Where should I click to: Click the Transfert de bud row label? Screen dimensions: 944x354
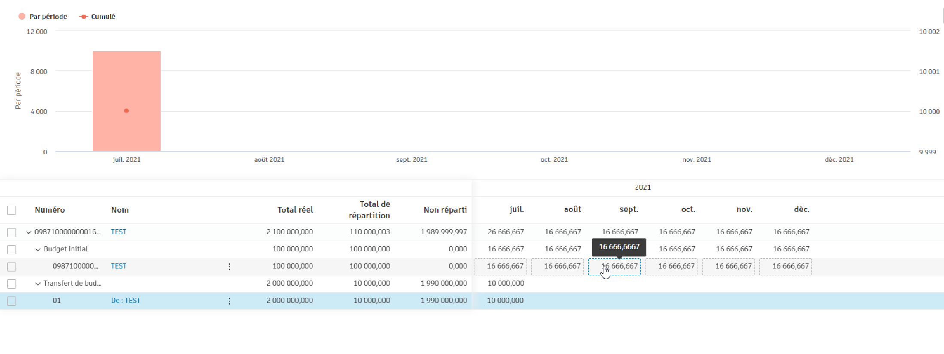pyautogui.click(x=72, y=284)
